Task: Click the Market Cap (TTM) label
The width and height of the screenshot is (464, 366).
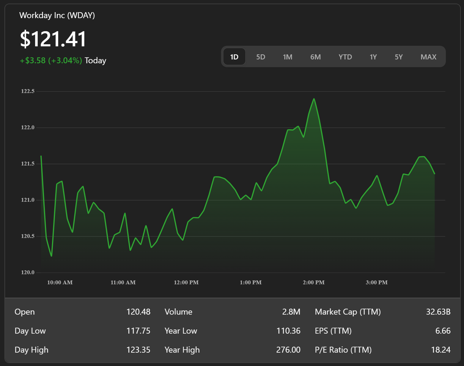Action: (348, 312)
